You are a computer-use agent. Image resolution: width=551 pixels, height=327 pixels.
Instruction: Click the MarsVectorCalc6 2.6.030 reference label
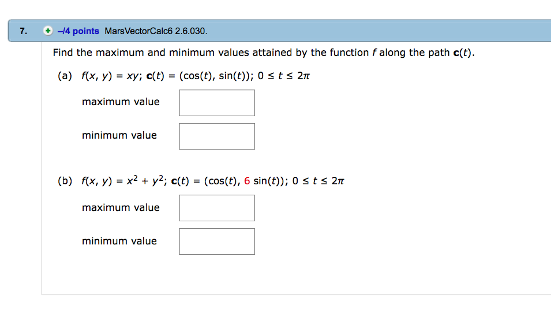pyautogui.click(x=156, y=31)
